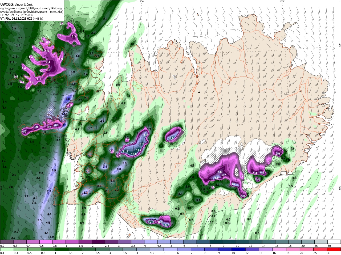This screenshot has width=341, height=255.
Task: Click the white final swatch of the snow legend
Action: (x=334, y=242)
